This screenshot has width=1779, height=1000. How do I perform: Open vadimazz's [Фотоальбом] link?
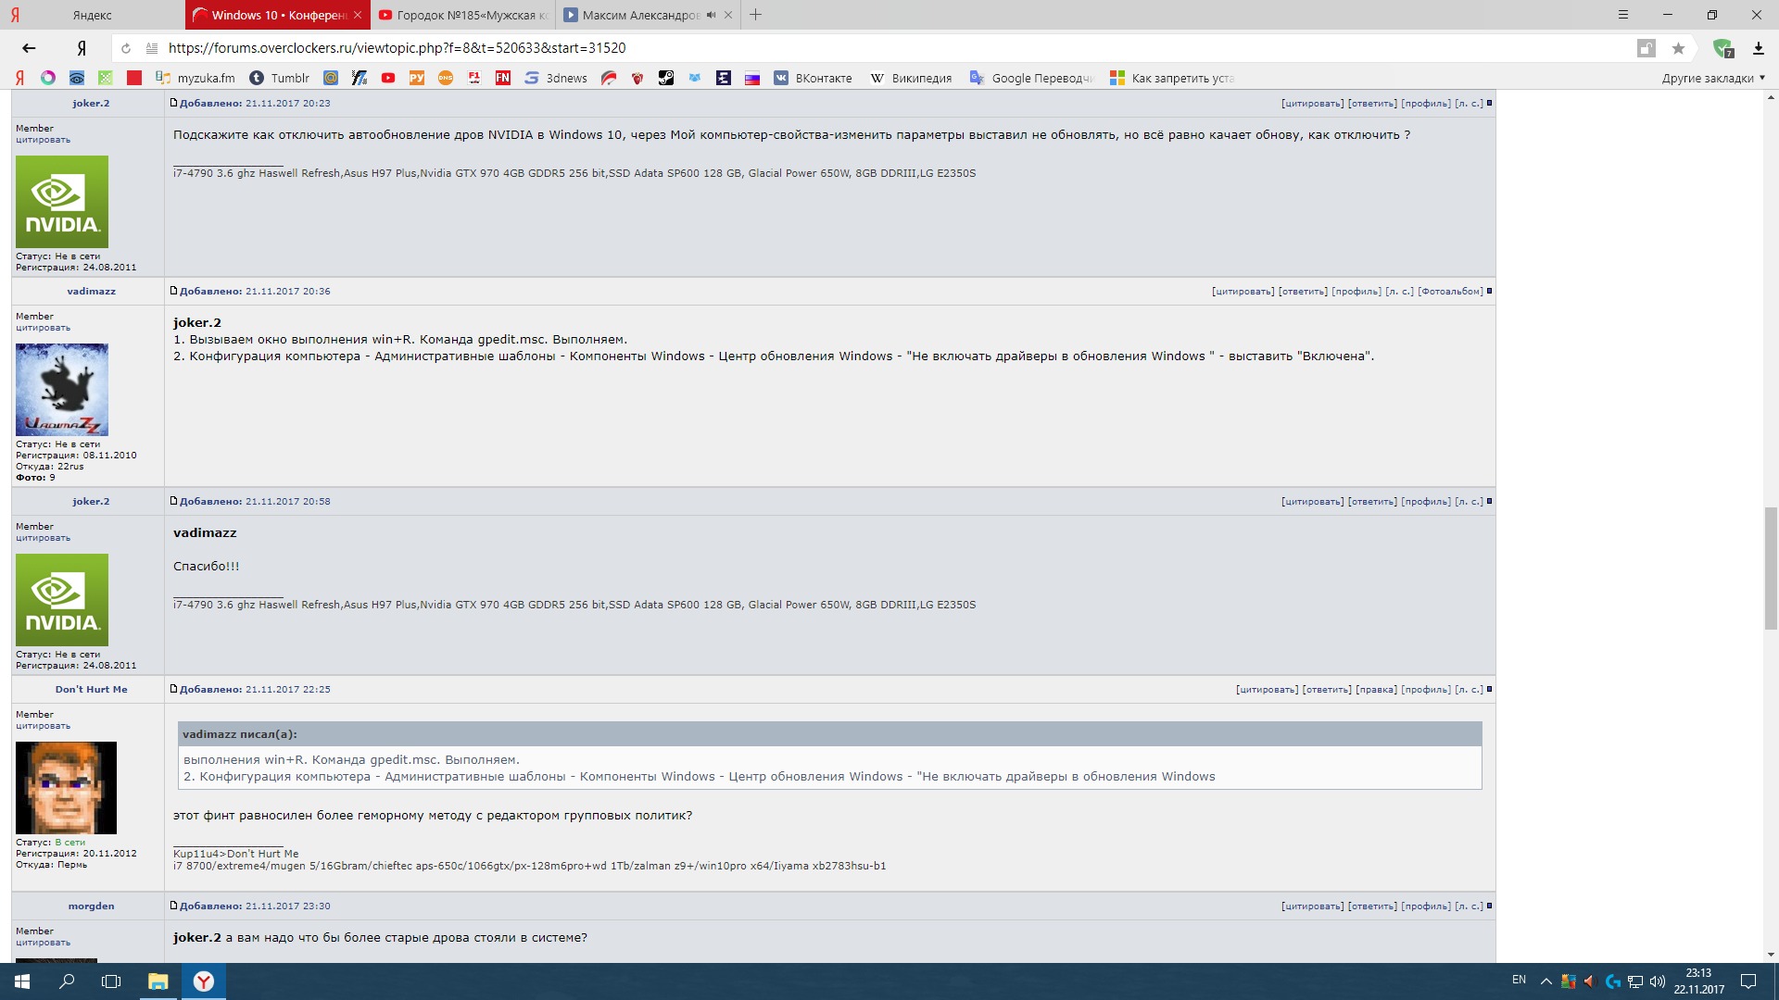pyautogui.click(x=1450, y=292)
